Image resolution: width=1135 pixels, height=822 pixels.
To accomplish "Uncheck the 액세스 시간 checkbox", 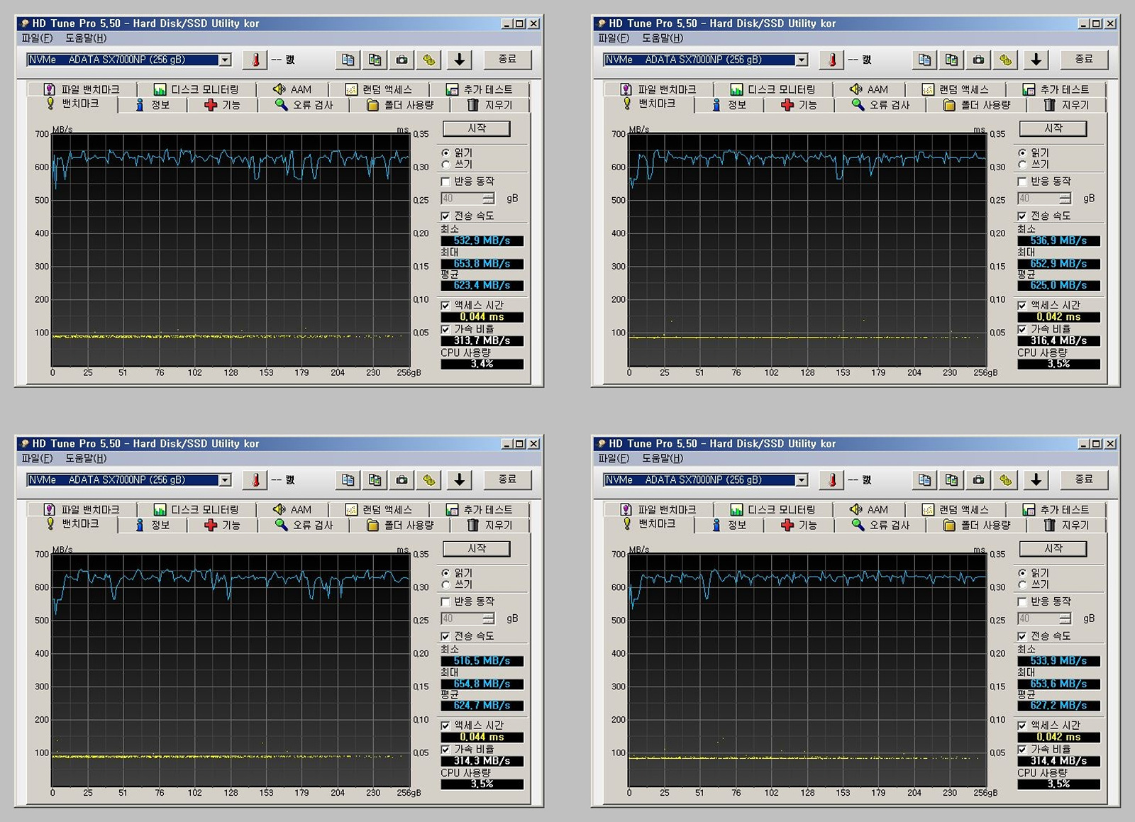I will 445,304.
